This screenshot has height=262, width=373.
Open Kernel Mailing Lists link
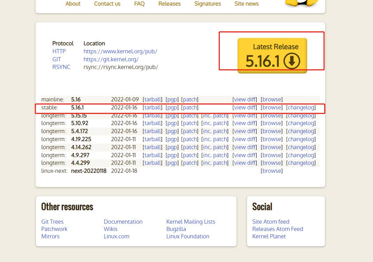pos(191,222)
